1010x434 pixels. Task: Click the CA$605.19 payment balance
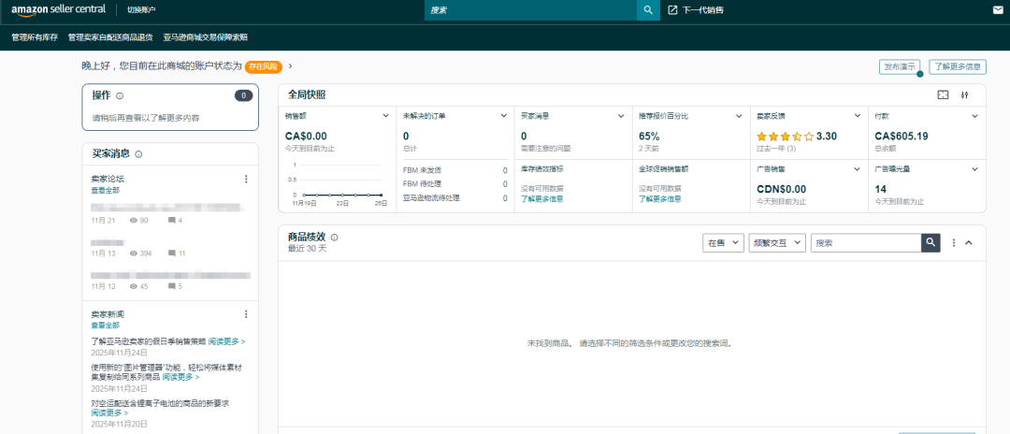point(902,136)
